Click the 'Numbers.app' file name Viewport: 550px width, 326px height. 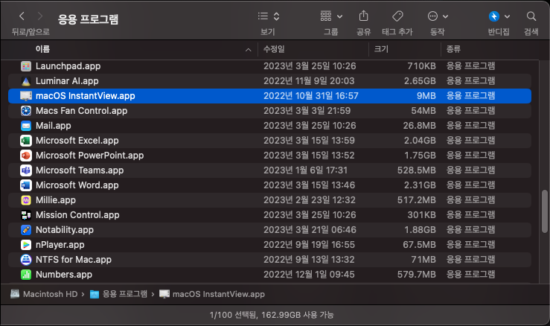click(64, 275)
